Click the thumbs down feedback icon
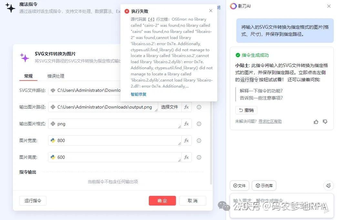 click(x=325, y=122)
